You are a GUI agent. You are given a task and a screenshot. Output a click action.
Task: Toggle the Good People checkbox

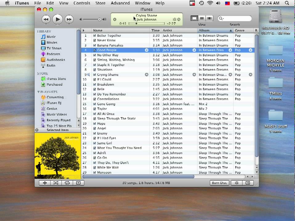95,50
